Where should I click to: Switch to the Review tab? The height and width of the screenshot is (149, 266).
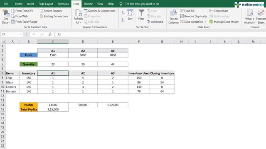pos(88,4)
